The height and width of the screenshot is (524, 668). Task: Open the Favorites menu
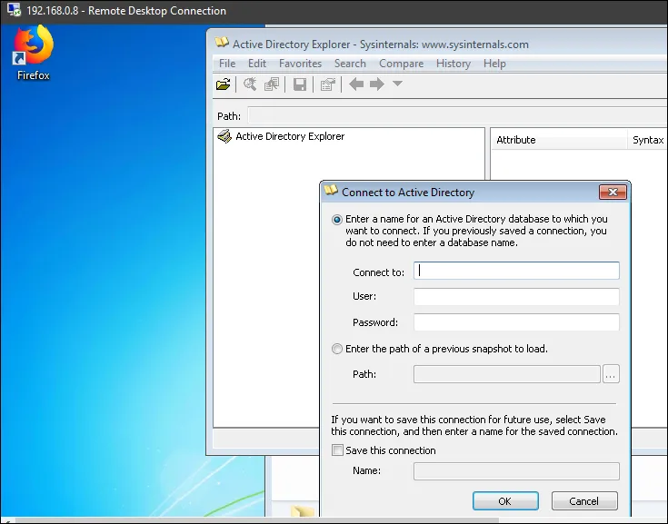click(300, 64)
